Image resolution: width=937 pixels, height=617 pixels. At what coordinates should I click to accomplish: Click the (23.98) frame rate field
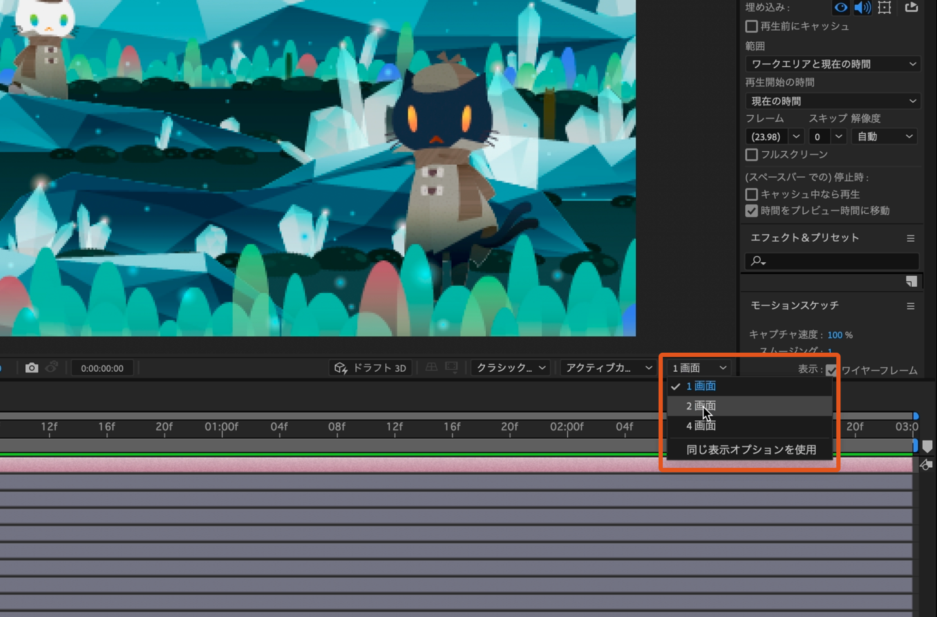[x=766, y=137]
